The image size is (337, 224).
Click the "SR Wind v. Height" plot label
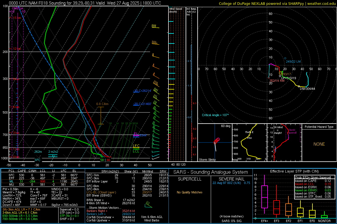pos(278,130)
